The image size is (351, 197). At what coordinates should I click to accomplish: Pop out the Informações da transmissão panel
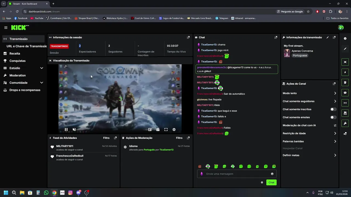[334, 37]
